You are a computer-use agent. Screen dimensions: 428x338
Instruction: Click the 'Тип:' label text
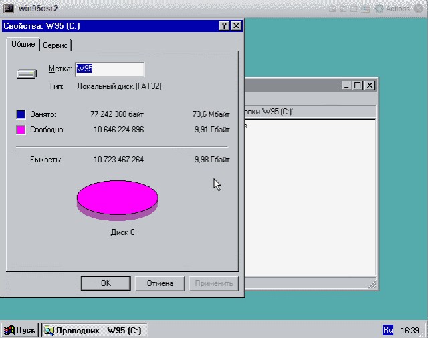pos(56,86)
